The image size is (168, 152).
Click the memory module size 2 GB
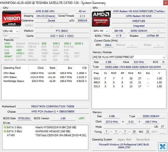(x=108, y=62)
